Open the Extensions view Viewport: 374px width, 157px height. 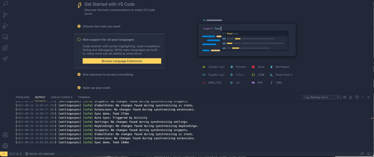click(5, 48)
